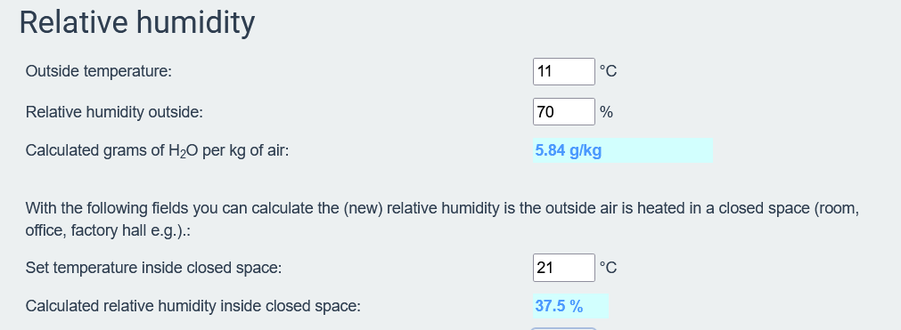Click the 5.84 g/kg calculated result

pyautogui.click(x=569, y=150)
